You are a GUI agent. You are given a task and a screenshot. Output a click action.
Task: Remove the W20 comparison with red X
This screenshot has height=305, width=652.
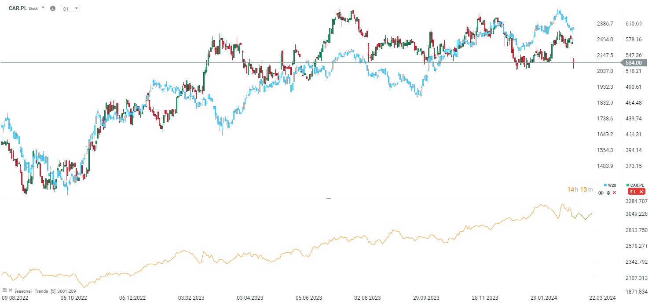pos(615,192)
